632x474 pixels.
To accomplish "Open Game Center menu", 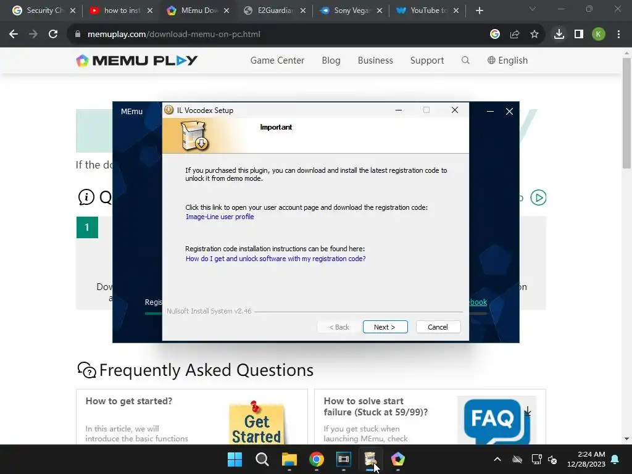I will tap(277, 60).
